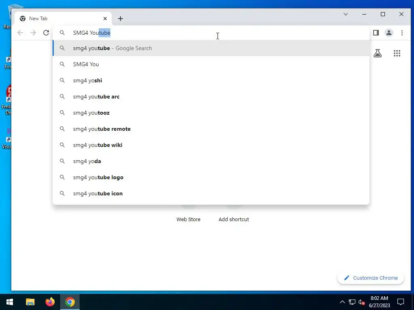Select suggestion smg4 yoda
The image size is (414, 310).
coord(211,161)
